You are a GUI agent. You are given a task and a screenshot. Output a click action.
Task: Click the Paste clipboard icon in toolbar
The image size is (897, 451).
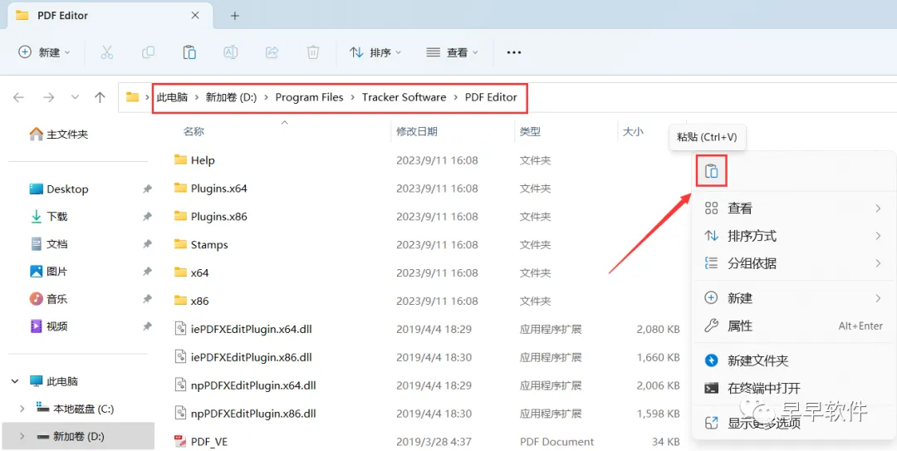pyautogui.click(x=189, y=52)
